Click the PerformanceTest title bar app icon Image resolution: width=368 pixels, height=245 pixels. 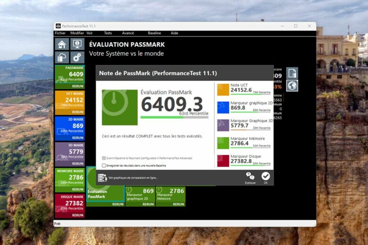pyautogui.click(x=58, y=26)
